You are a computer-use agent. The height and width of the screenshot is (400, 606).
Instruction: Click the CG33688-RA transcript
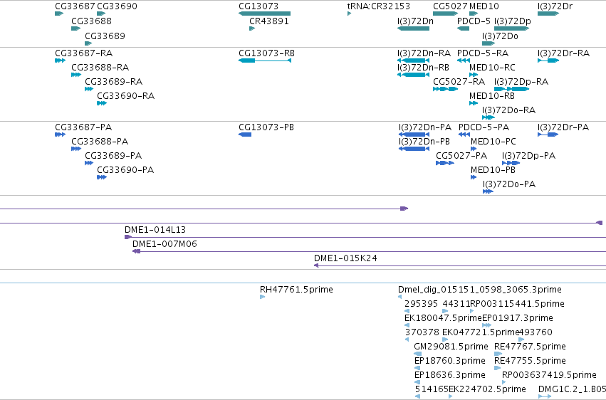76,75
